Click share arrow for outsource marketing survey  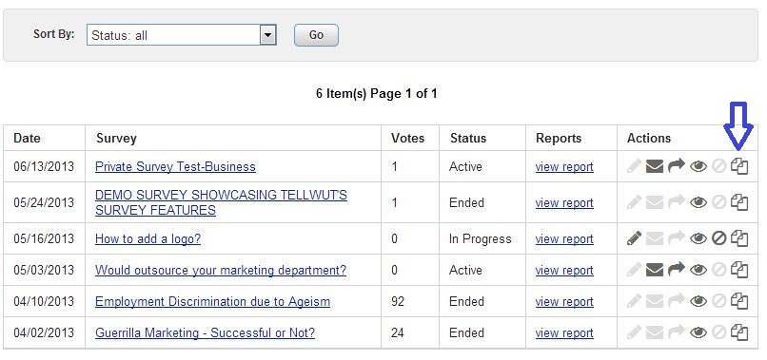click(x=676, y=270)
